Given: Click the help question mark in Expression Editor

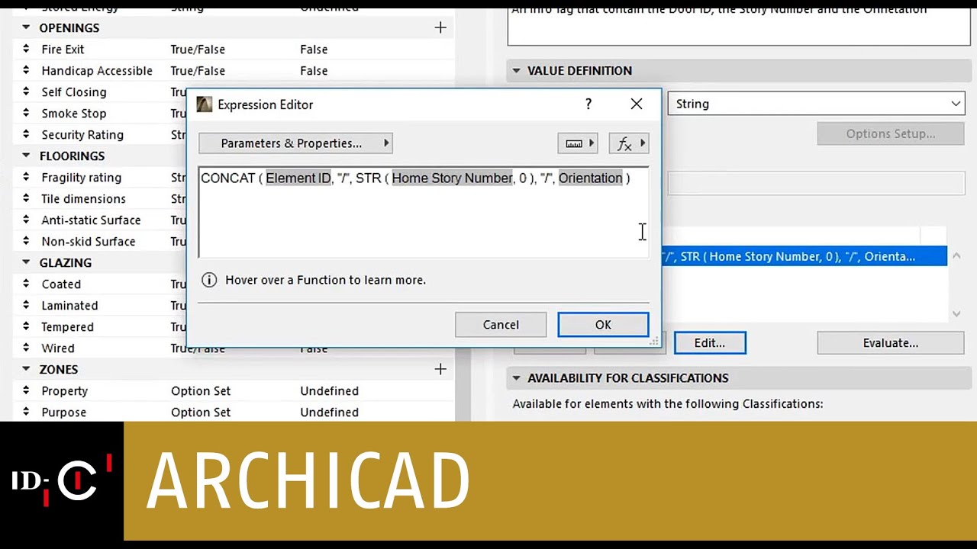Looking at the screenshot, I should (588, 104).
